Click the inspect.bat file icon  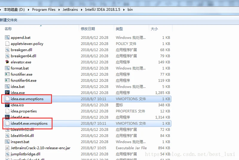[x=7, y=142]
